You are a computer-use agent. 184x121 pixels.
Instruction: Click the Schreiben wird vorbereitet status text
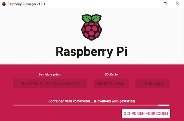71,101
